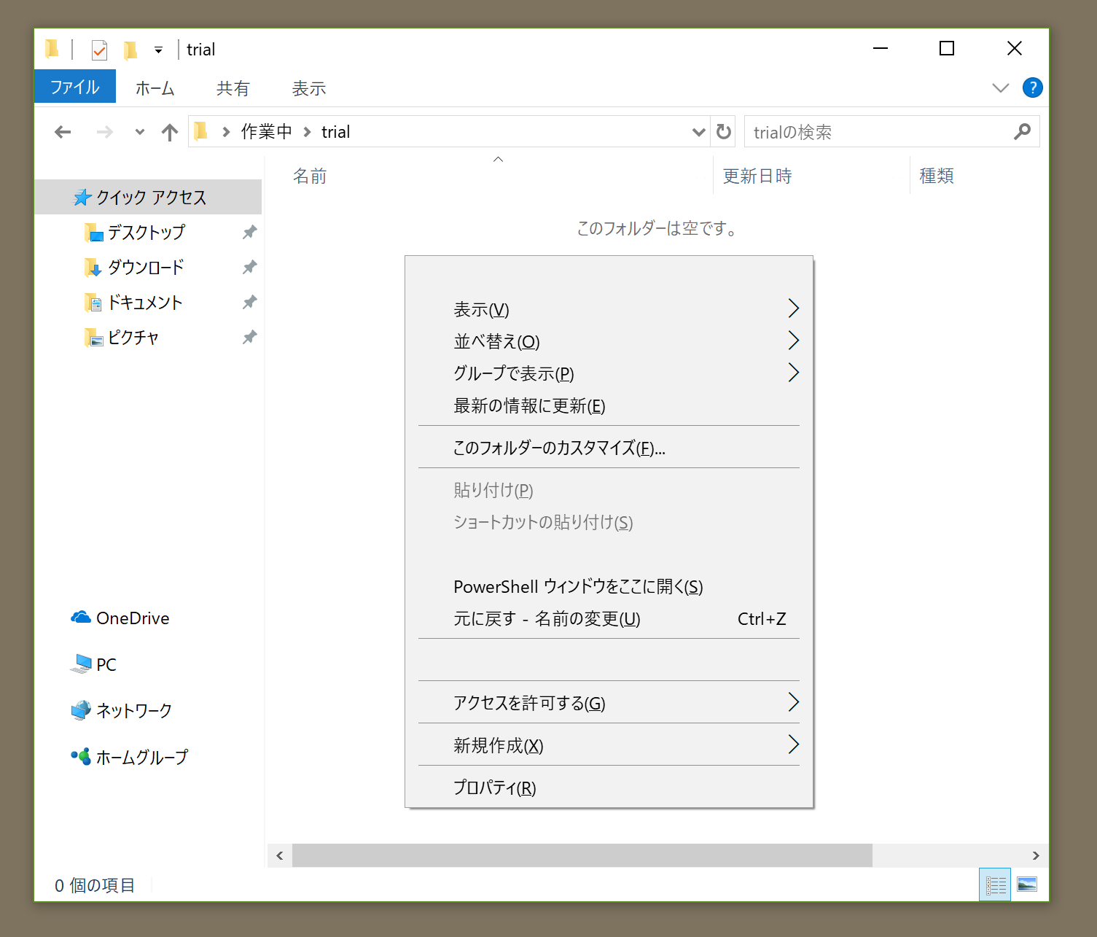Open 並べ替え(O) context menu submenu
The image size is (1097, 937).
(x=609, y=341)
